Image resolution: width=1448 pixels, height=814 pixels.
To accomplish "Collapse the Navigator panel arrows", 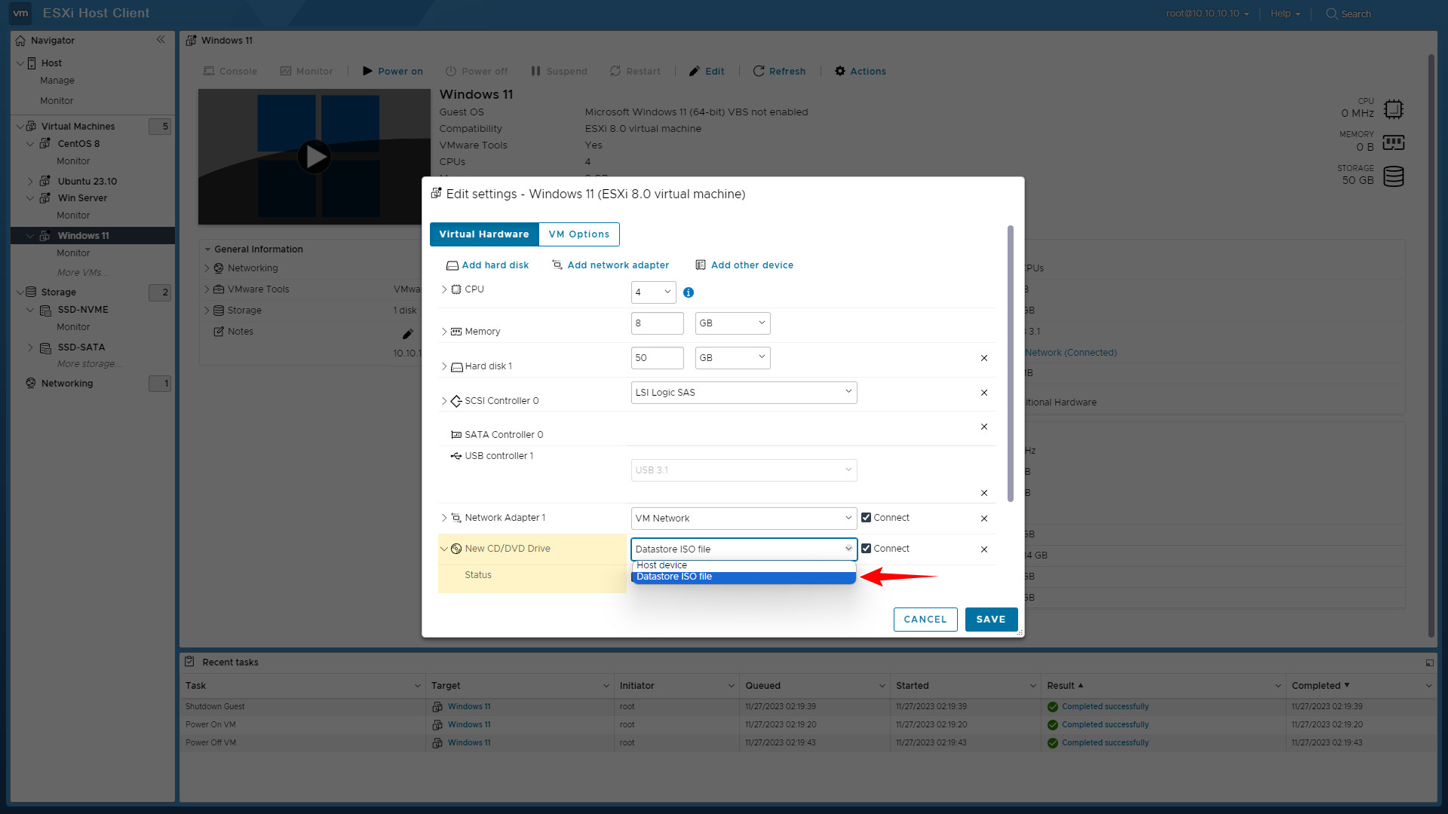I will coord(161,40).
